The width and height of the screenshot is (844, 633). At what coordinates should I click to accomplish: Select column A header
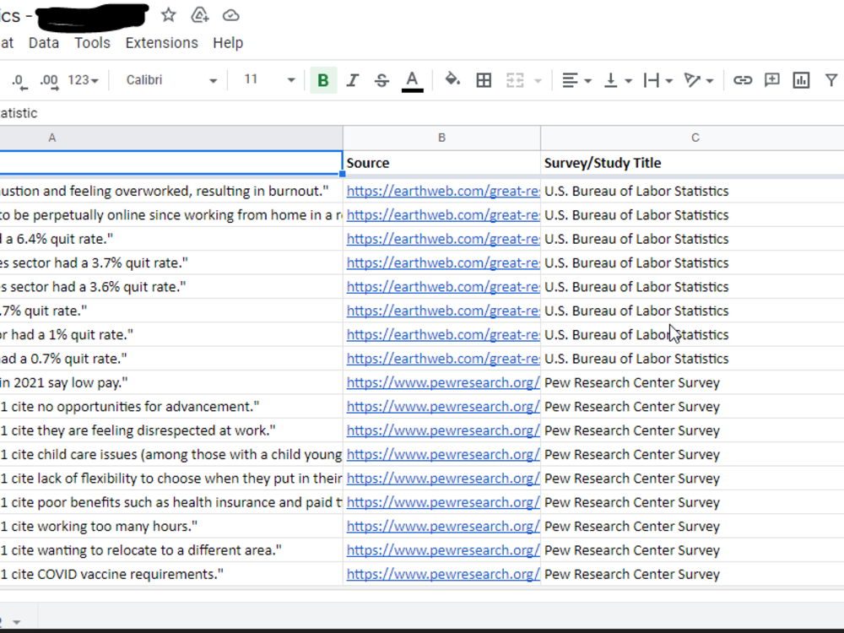(x=171, y=138)
